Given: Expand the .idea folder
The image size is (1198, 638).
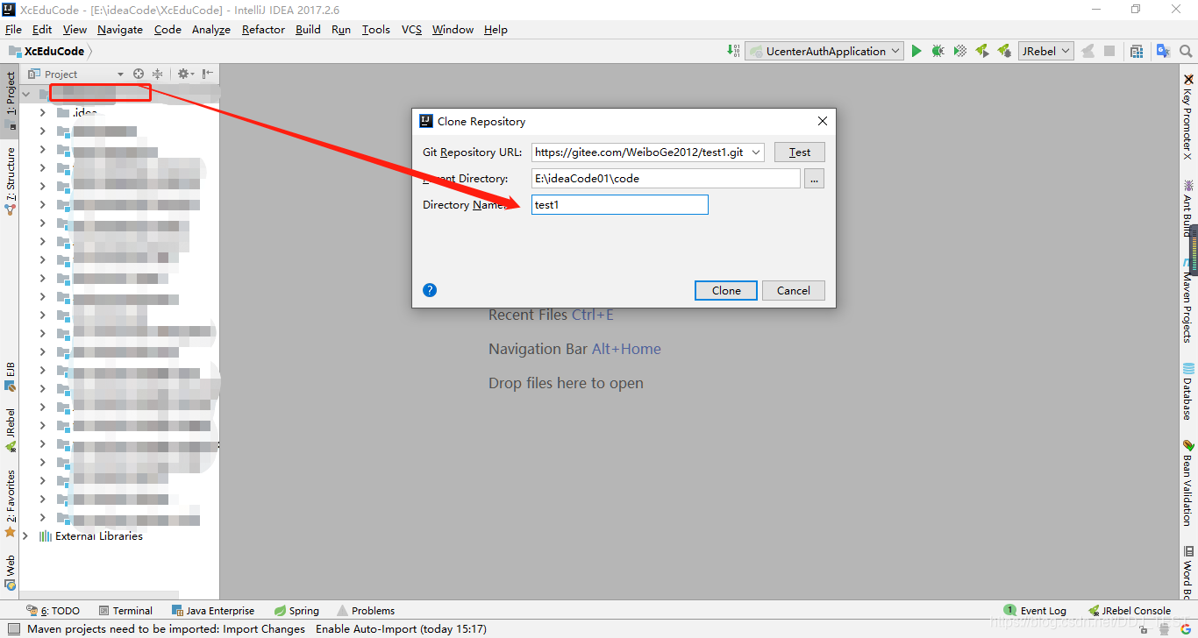Looking at the screenshot, I should (x=42, y=112).
